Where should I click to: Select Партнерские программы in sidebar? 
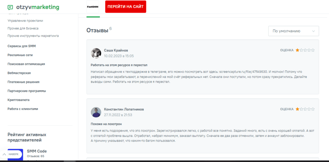[27, 91]
